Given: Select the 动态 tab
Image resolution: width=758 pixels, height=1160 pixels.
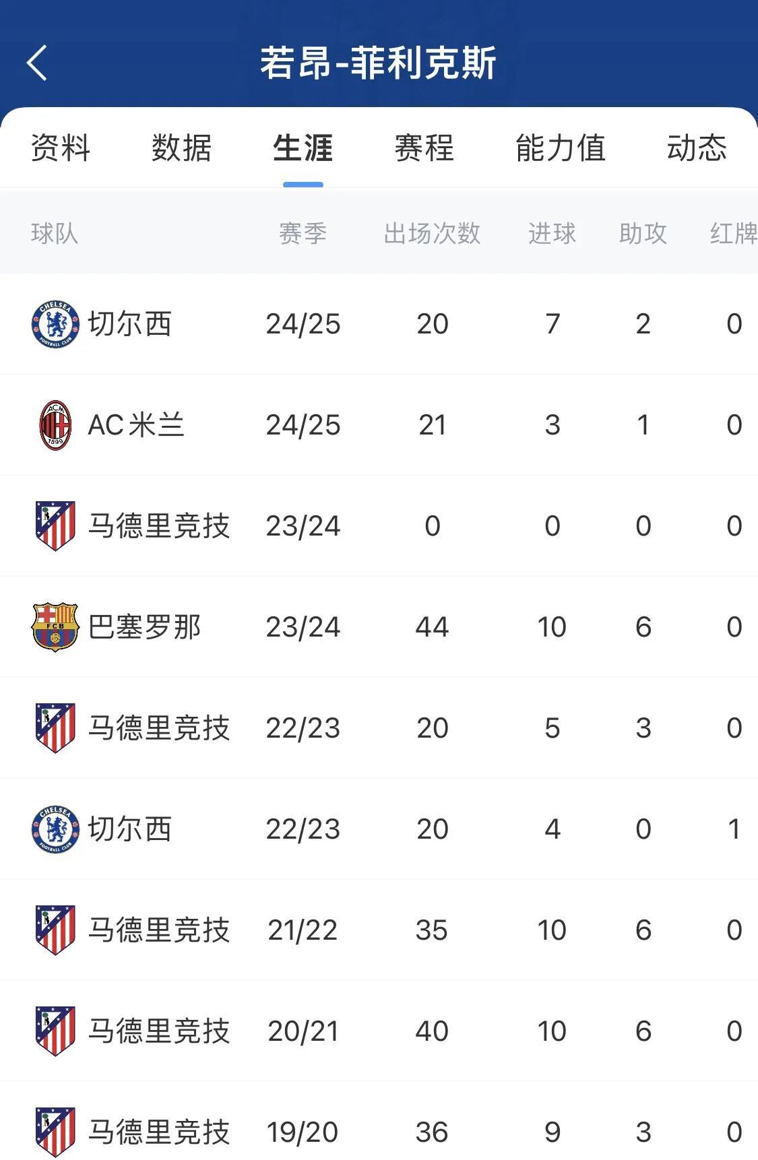Looking at the screenshot, I should tap(697, 148).
